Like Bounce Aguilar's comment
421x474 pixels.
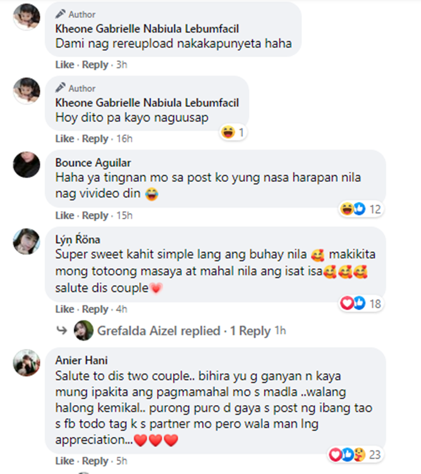pos(65,215)
